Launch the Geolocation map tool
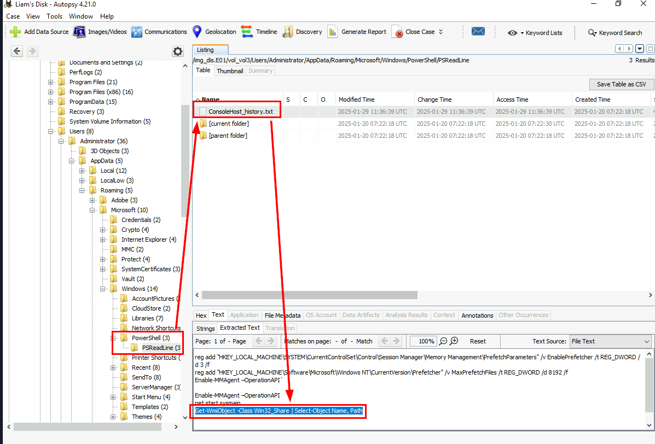Screen dimensions: 655x444 point(196,32)
